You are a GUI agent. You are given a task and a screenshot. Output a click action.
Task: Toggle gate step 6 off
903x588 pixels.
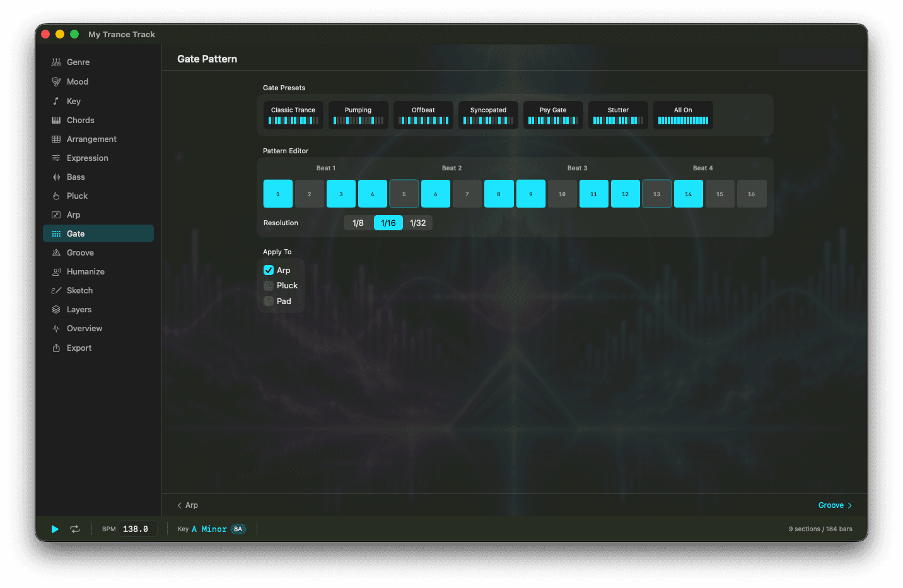click(436, 194)
